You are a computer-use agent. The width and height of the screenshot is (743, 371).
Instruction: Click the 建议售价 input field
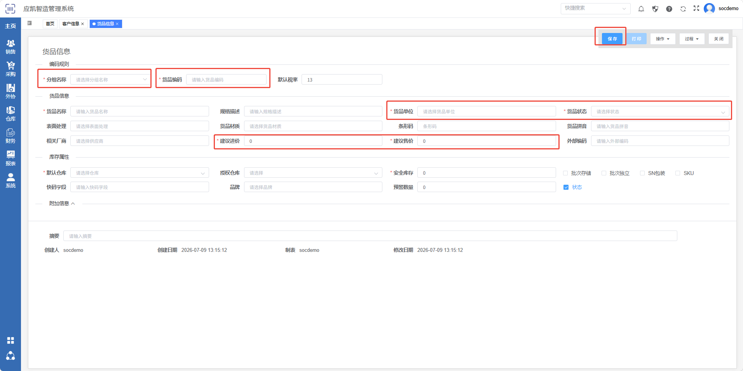[x=487, y=141]
